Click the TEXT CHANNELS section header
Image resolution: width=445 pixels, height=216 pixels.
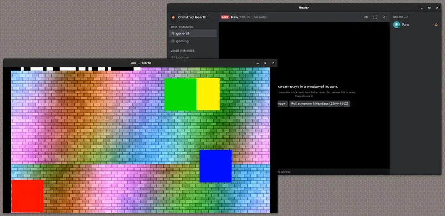tap(182, 27)
